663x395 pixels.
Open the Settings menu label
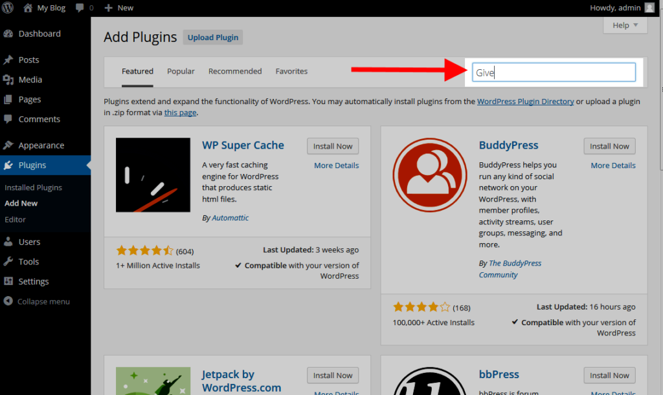point(34,281)
